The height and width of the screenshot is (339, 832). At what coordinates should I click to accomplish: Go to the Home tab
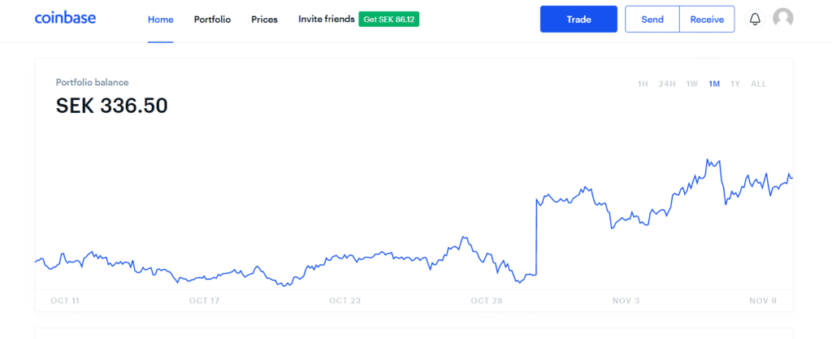tap(160, 20)
